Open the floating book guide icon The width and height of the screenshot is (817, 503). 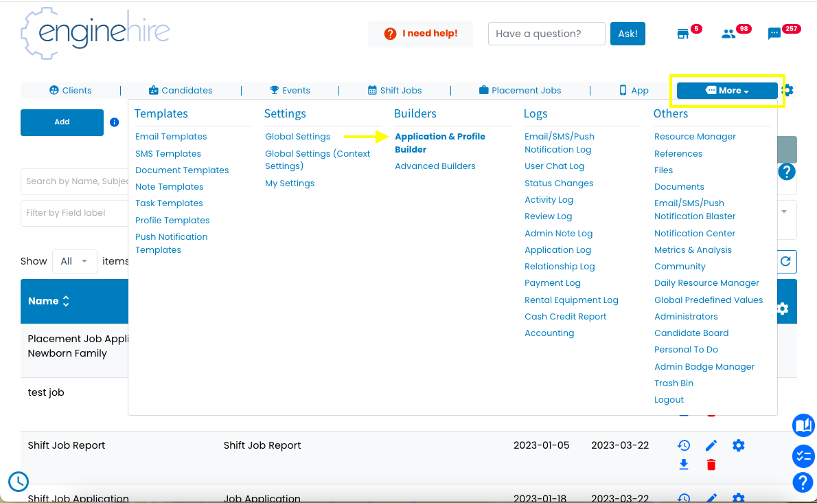[803, 425]
